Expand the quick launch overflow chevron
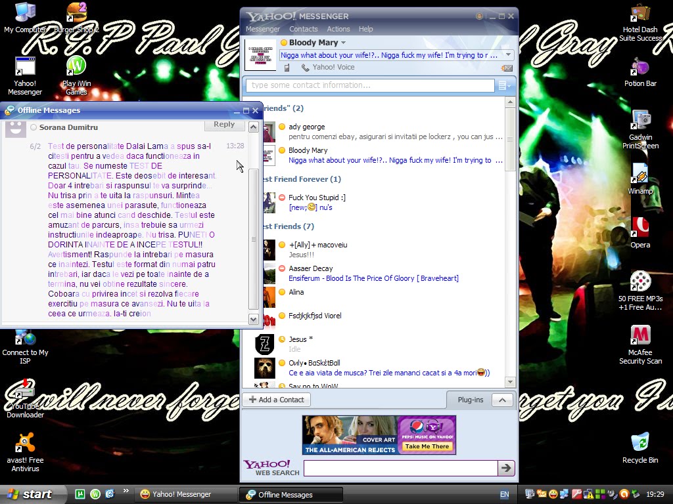The width and height of the screenshot is (673, 504). 126,491
